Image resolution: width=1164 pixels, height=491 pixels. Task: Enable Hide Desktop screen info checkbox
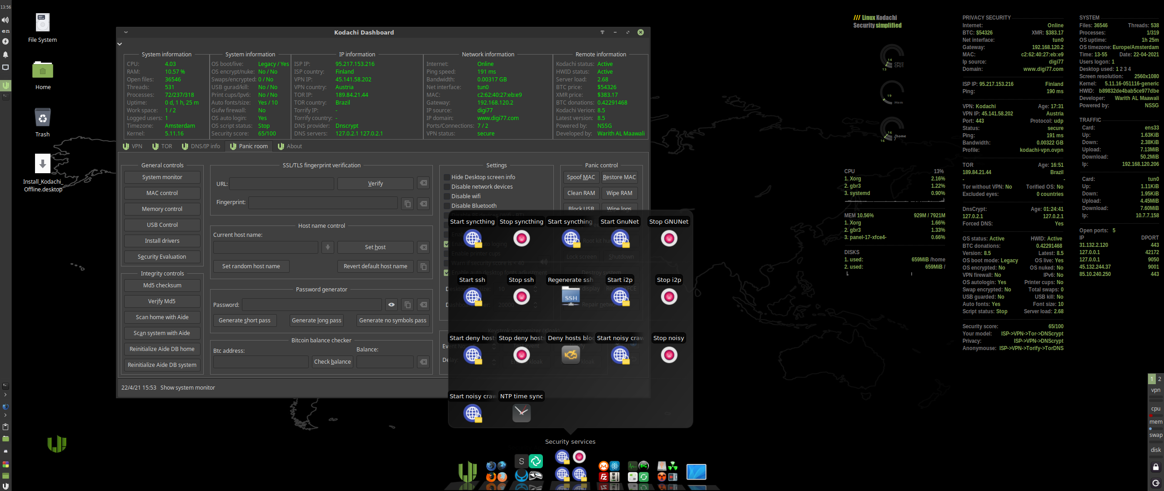pyautogui.click(x=447, y=177)
